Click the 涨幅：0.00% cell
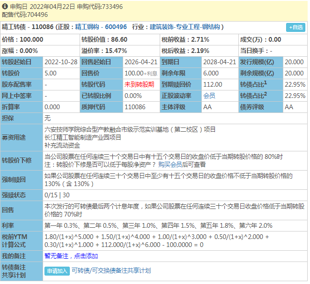The height and width of the screenshot is (284, 310). 40,51
